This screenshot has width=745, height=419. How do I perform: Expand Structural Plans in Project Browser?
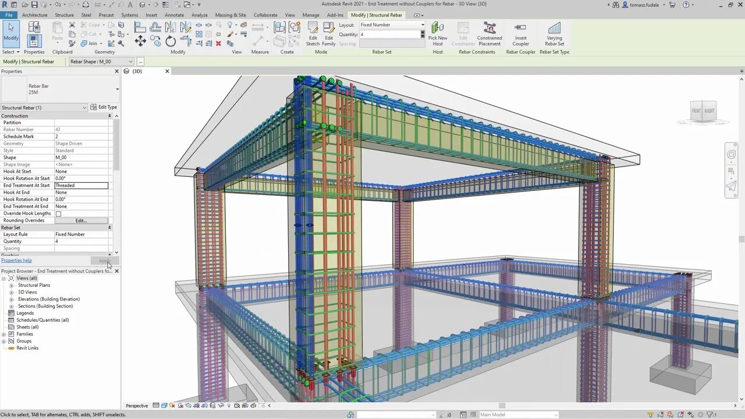click(12, 285)
